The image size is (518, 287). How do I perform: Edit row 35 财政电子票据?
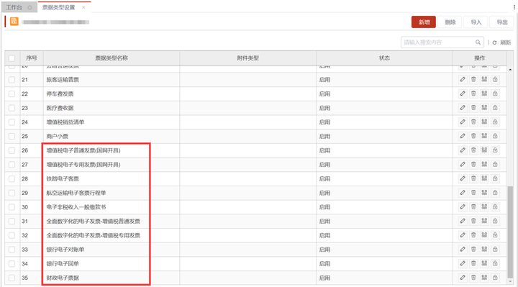click(x=463, y=278)
